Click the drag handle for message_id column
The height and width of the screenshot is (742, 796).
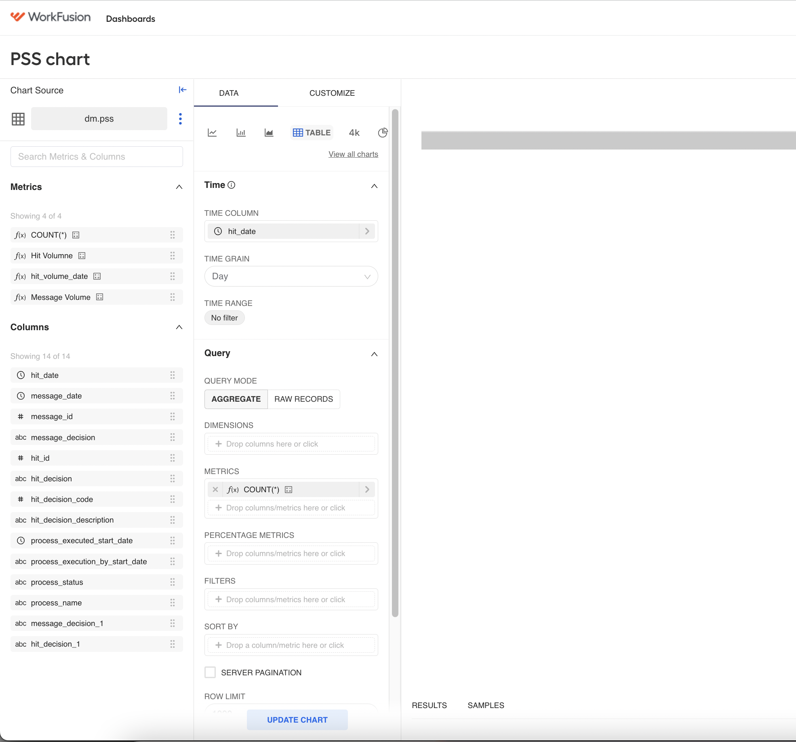(173, 416)
